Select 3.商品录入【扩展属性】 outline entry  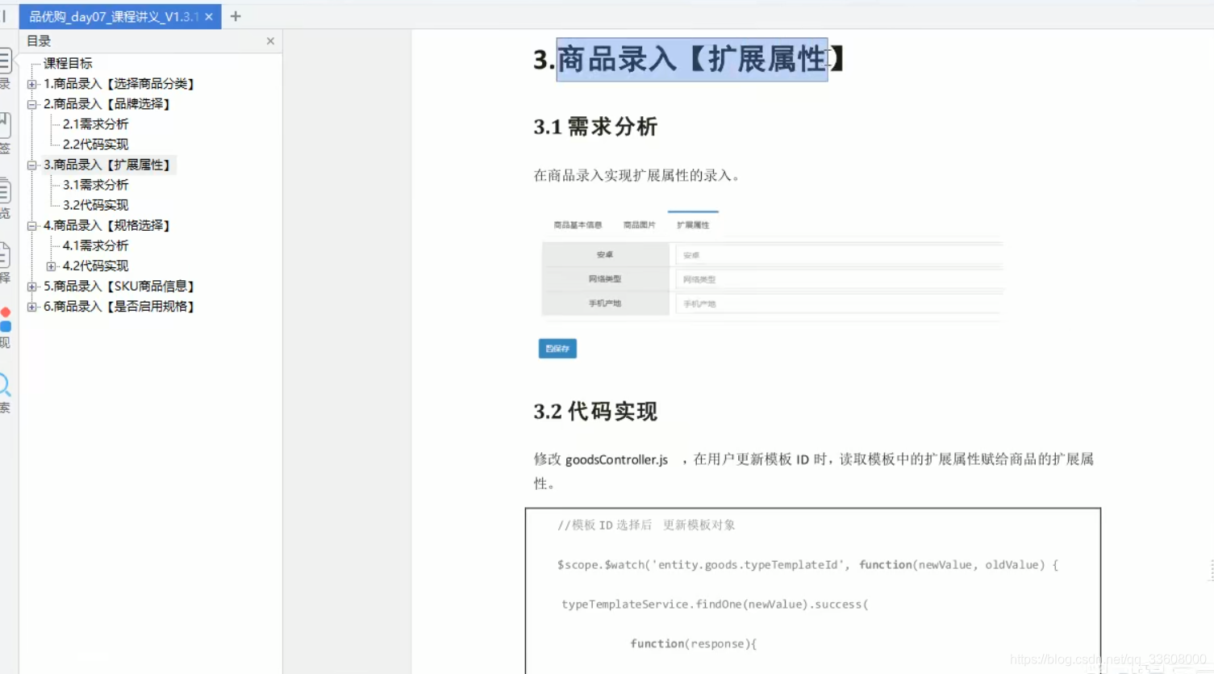[x=107, y=165]
